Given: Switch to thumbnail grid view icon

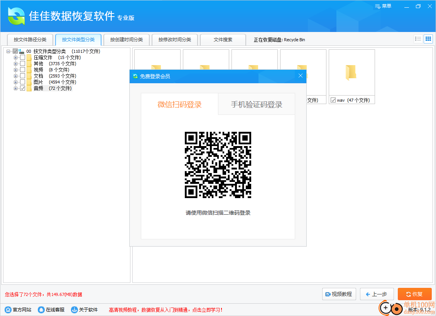Looking at the screenshot, I should tap(428, 39).
